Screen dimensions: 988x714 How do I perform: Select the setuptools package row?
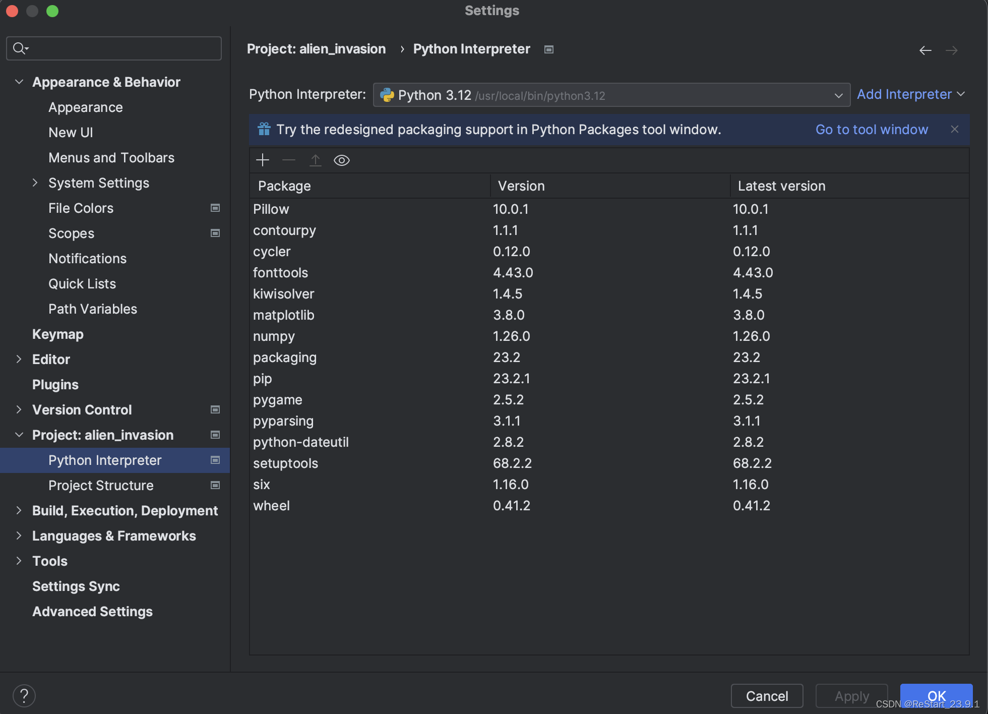coord(609,463)
